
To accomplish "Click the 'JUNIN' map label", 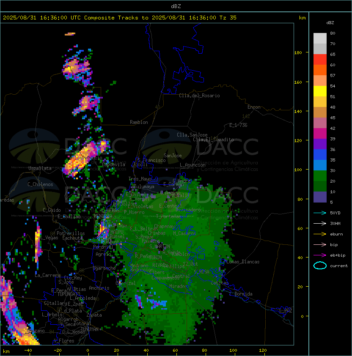I will (x=156, y=257).
